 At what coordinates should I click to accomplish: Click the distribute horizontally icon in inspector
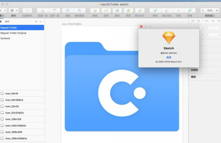(193, 21)
